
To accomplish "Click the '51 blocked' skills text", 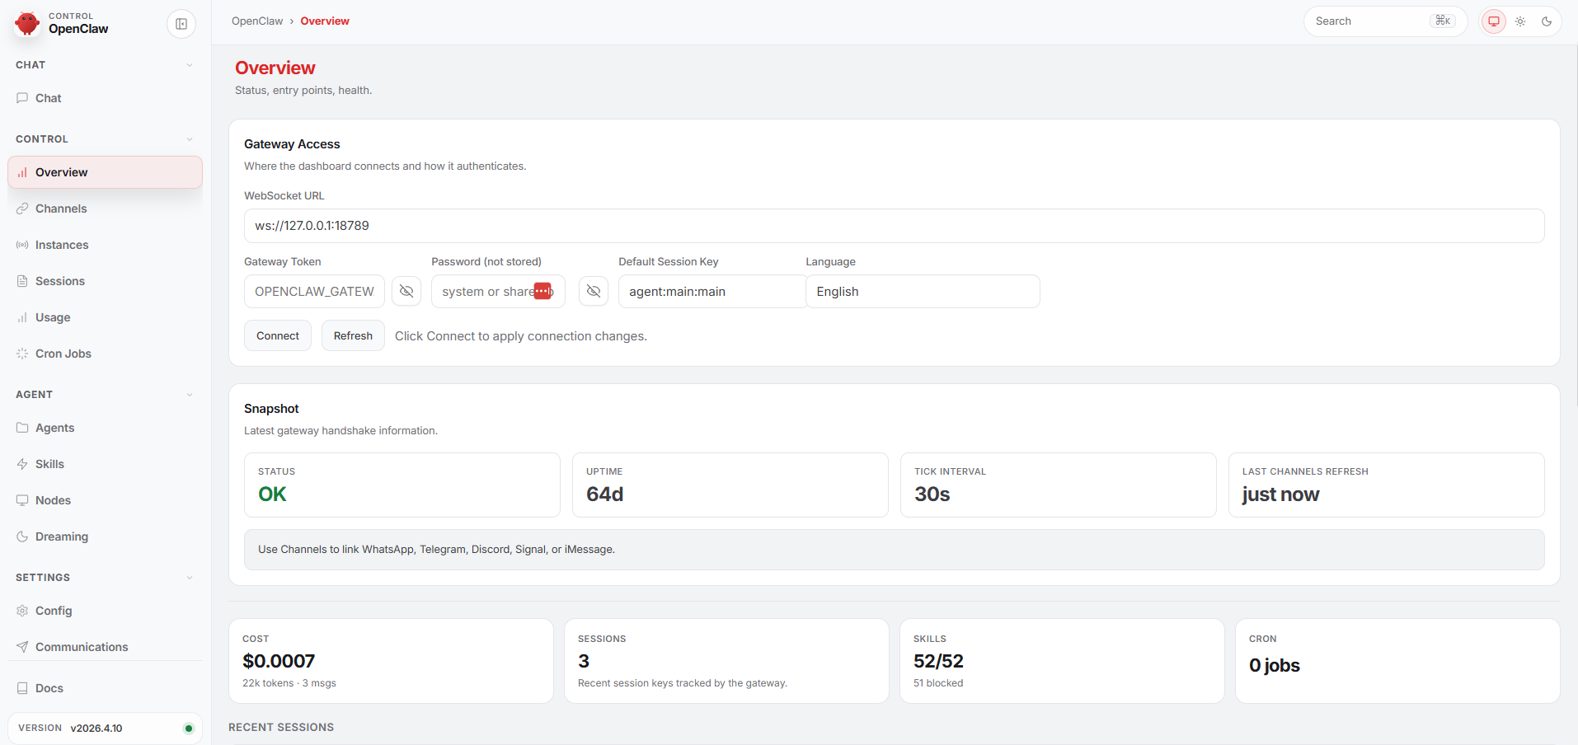I will (x=938, y=683).
